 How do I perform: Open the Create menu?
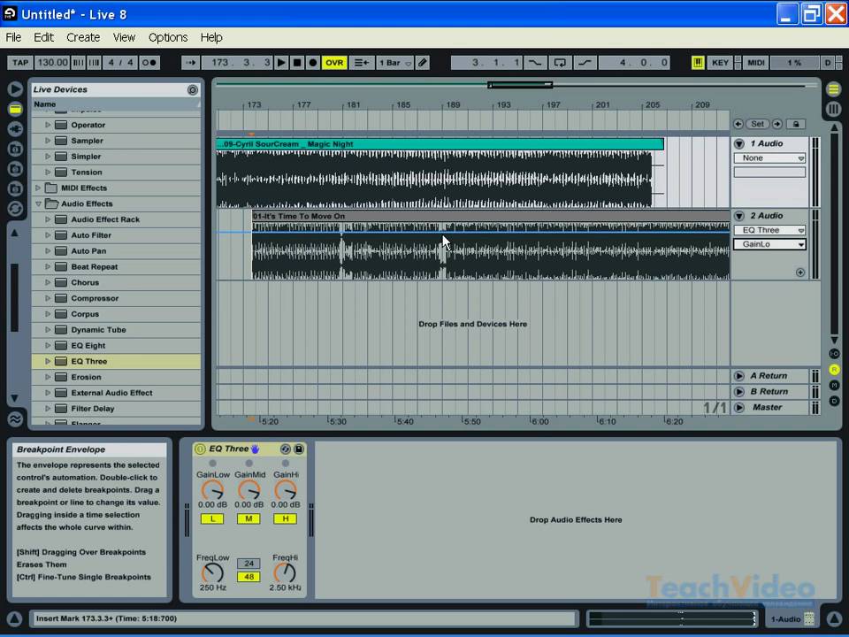[x=83, y=37]
